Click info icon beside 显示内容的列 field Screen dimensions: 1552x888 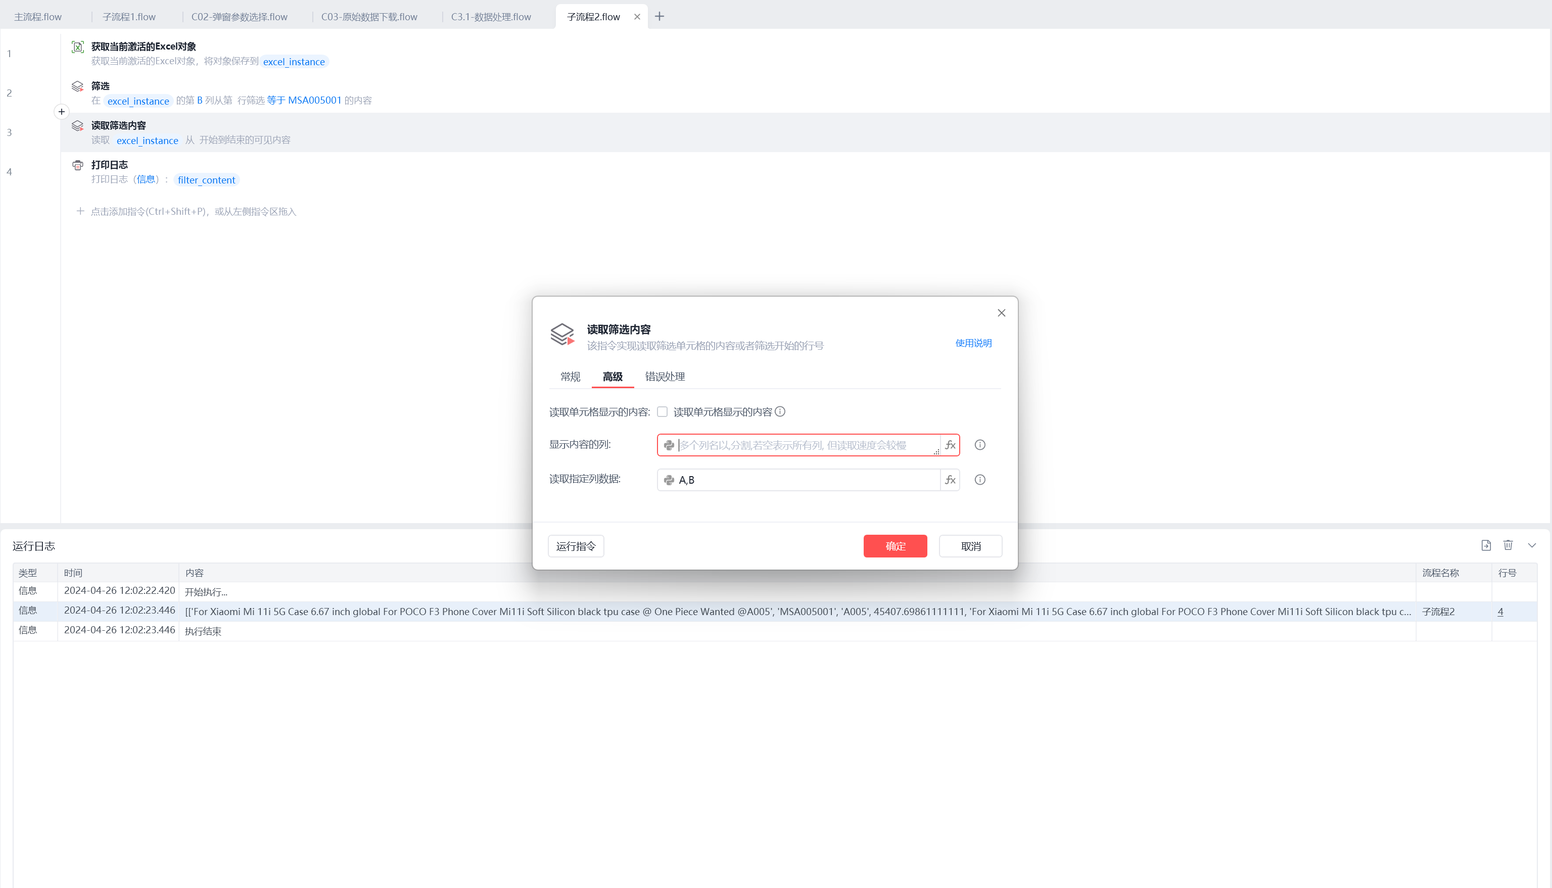980,445
